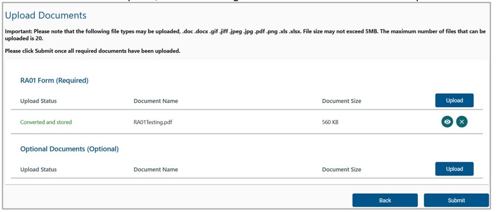Click the 'Please click Submit' instruction text
The width and height of the screenshot is (497, 212).
93,51
